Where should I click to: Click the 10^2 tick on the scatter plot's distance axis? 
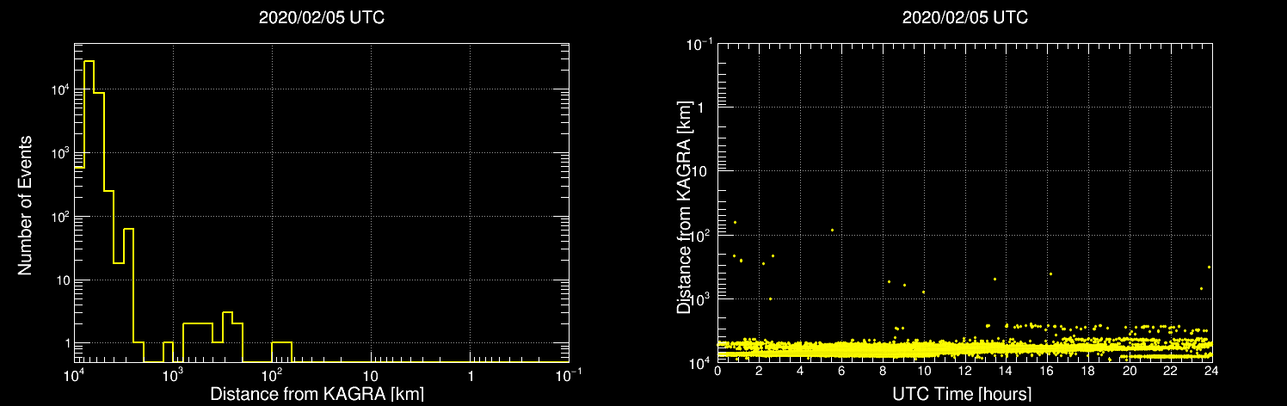click(x=700, y=233)
